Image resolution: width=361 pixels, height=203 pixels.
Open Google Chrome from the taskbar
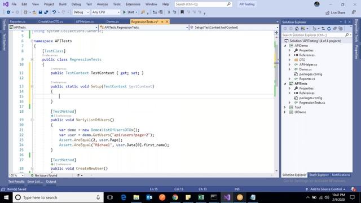(x=175, y=197)
